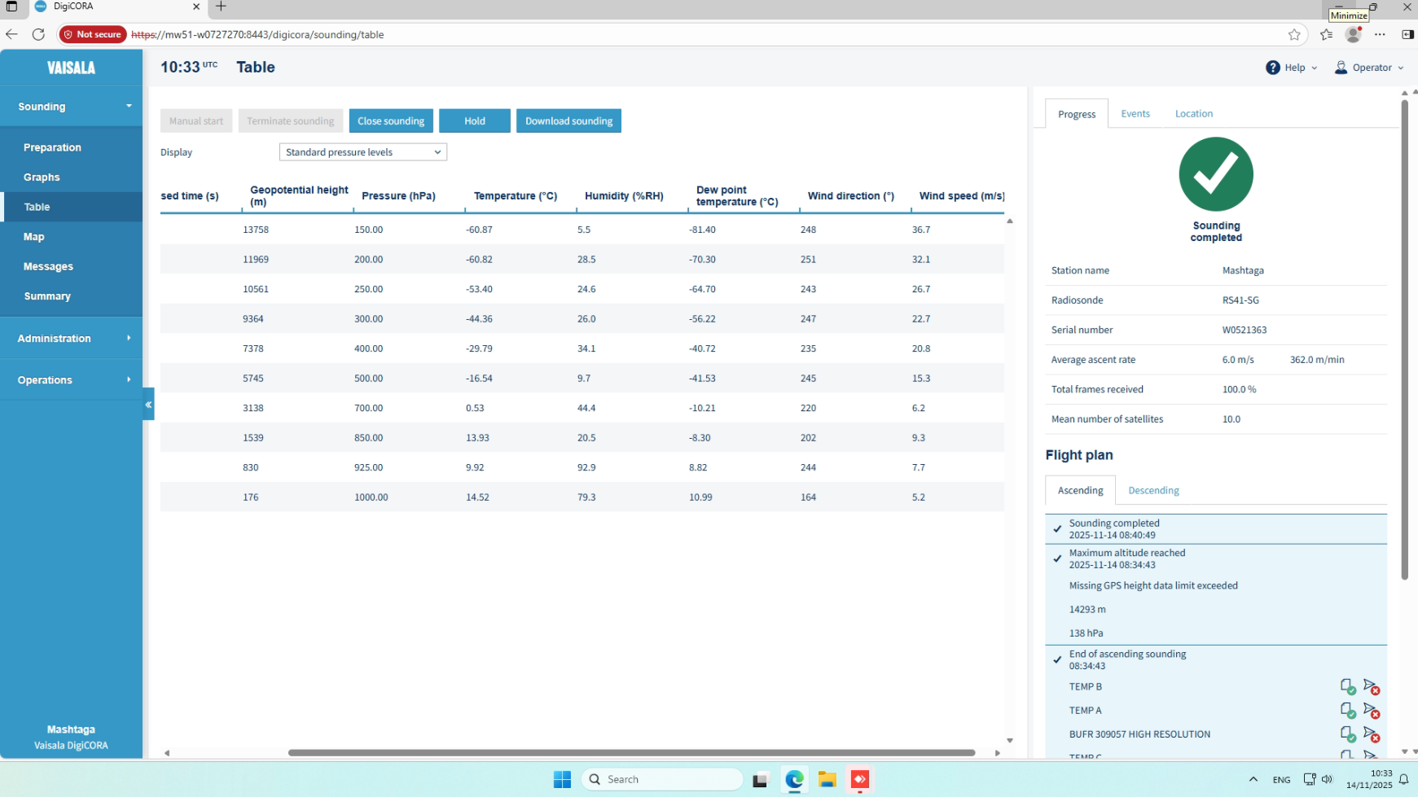Open the browser favorites list icon
The width and height of the screenshot is (1418, 797).
click(x=1326, y=34)
